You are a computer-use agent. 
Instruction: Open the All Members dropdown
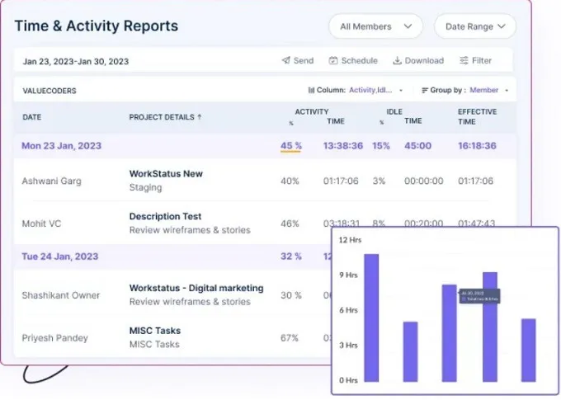[375, 26]
